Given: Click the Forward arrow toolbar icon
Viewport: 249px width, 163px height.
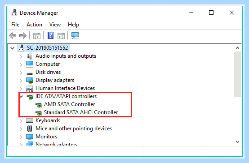Looking at the screenshot, I should 23,36.
